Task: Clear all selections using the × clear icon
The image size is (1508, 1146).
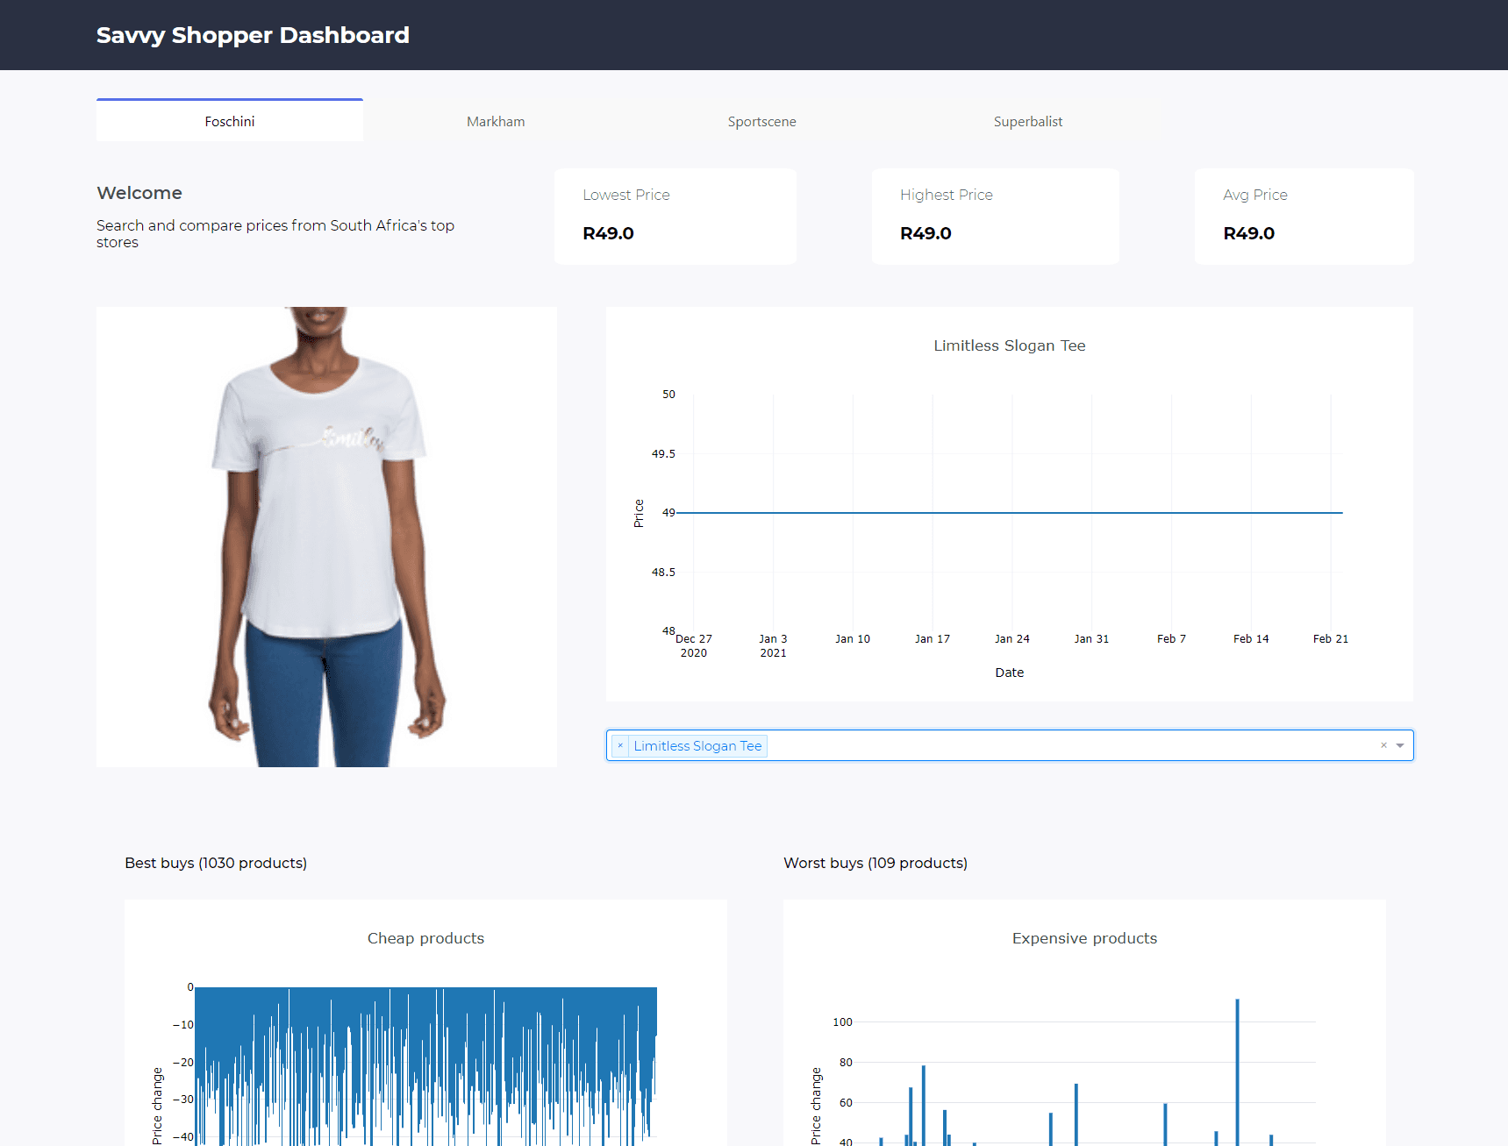Action: pyautogui.click(x=1383, y=745)
